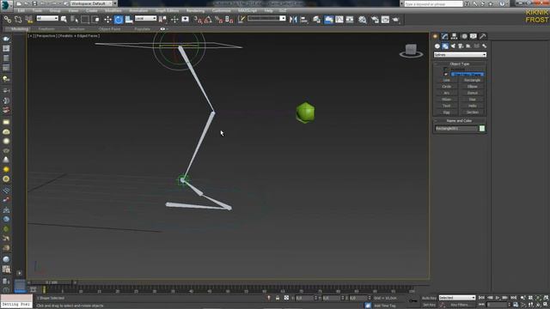This screenshot has height=309, width=550.
Task: Open the Graph Editors menu
Action: point(167,10)
